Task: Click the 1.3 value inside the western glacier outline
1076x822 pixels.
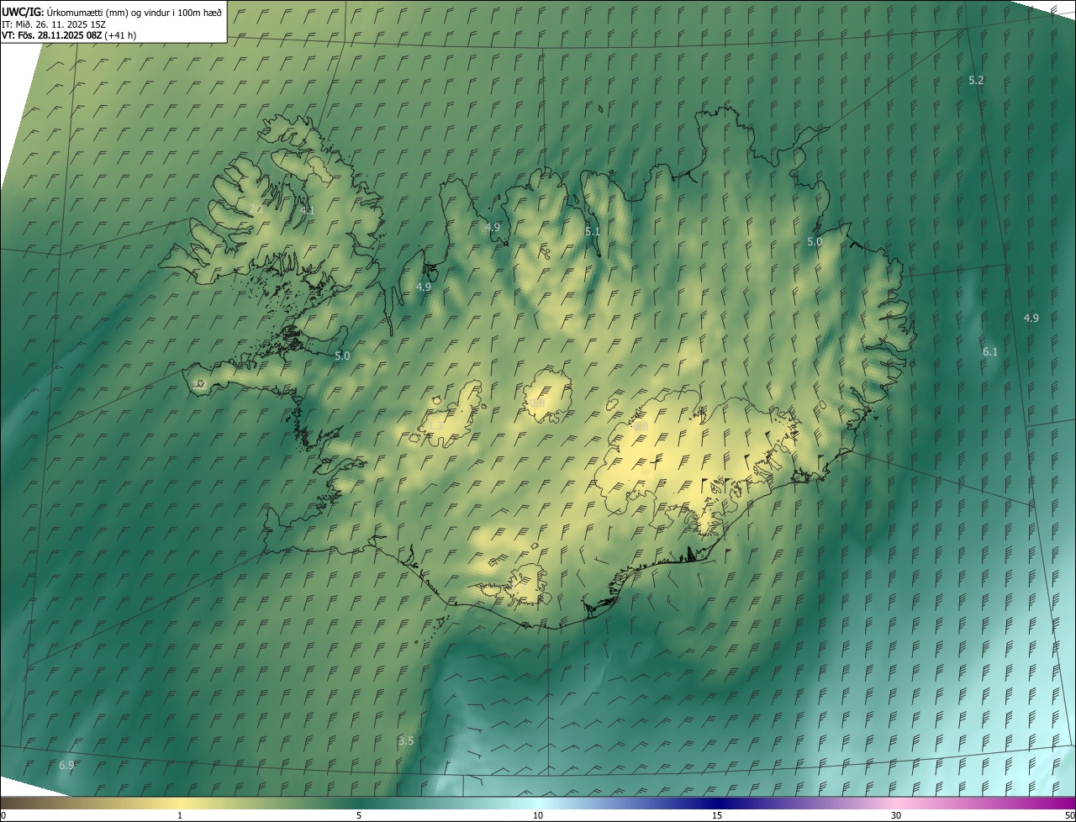Action: coord(435,427)
